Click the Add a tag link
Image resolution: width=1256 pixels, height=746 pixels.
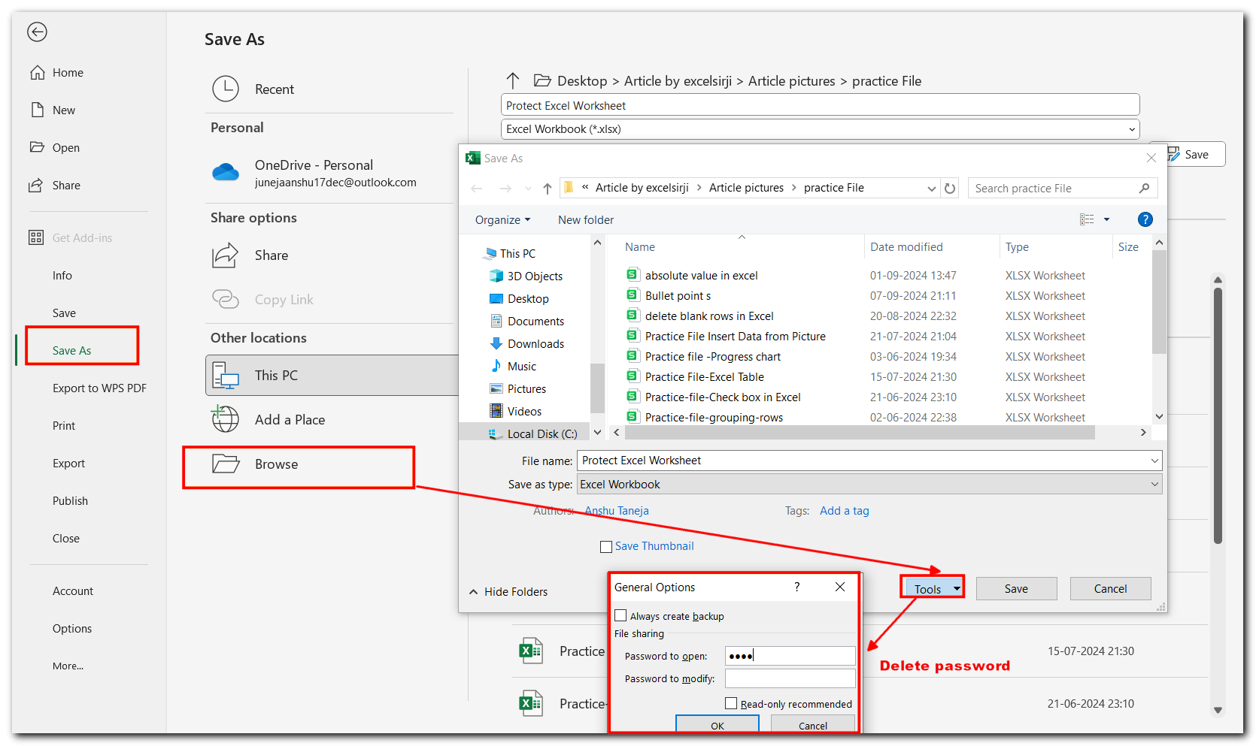(x=844, y=511)
